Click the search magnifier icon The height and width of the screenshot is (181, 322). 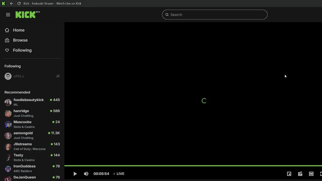click(x=167, y=15)
